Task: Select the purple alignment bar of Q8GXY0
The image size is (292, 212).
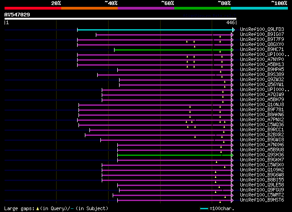Action: [154, 45]
